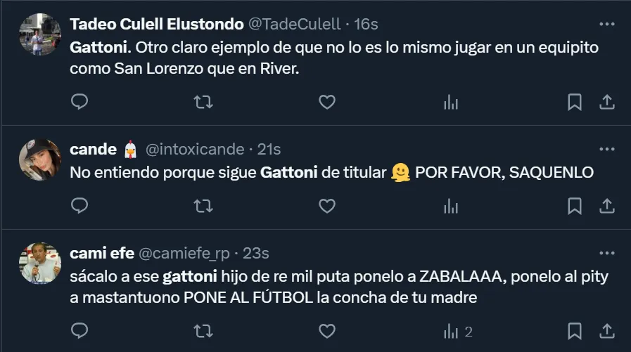Viewport: 631px width, 352px height.
Task: Repost cande's tweet about Gattoni
Action: coord(203,206)
